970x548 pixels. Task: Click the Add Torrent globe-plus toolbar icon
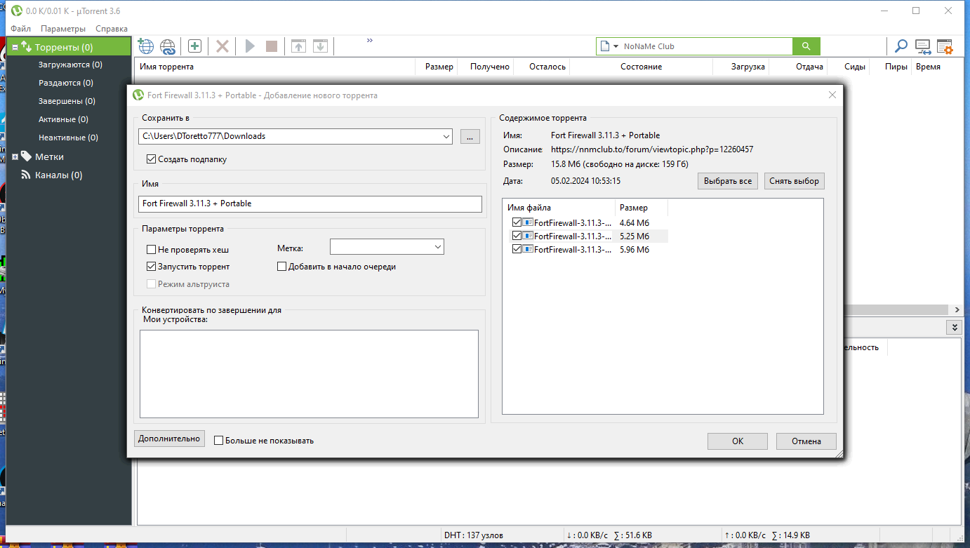point(145,46)
